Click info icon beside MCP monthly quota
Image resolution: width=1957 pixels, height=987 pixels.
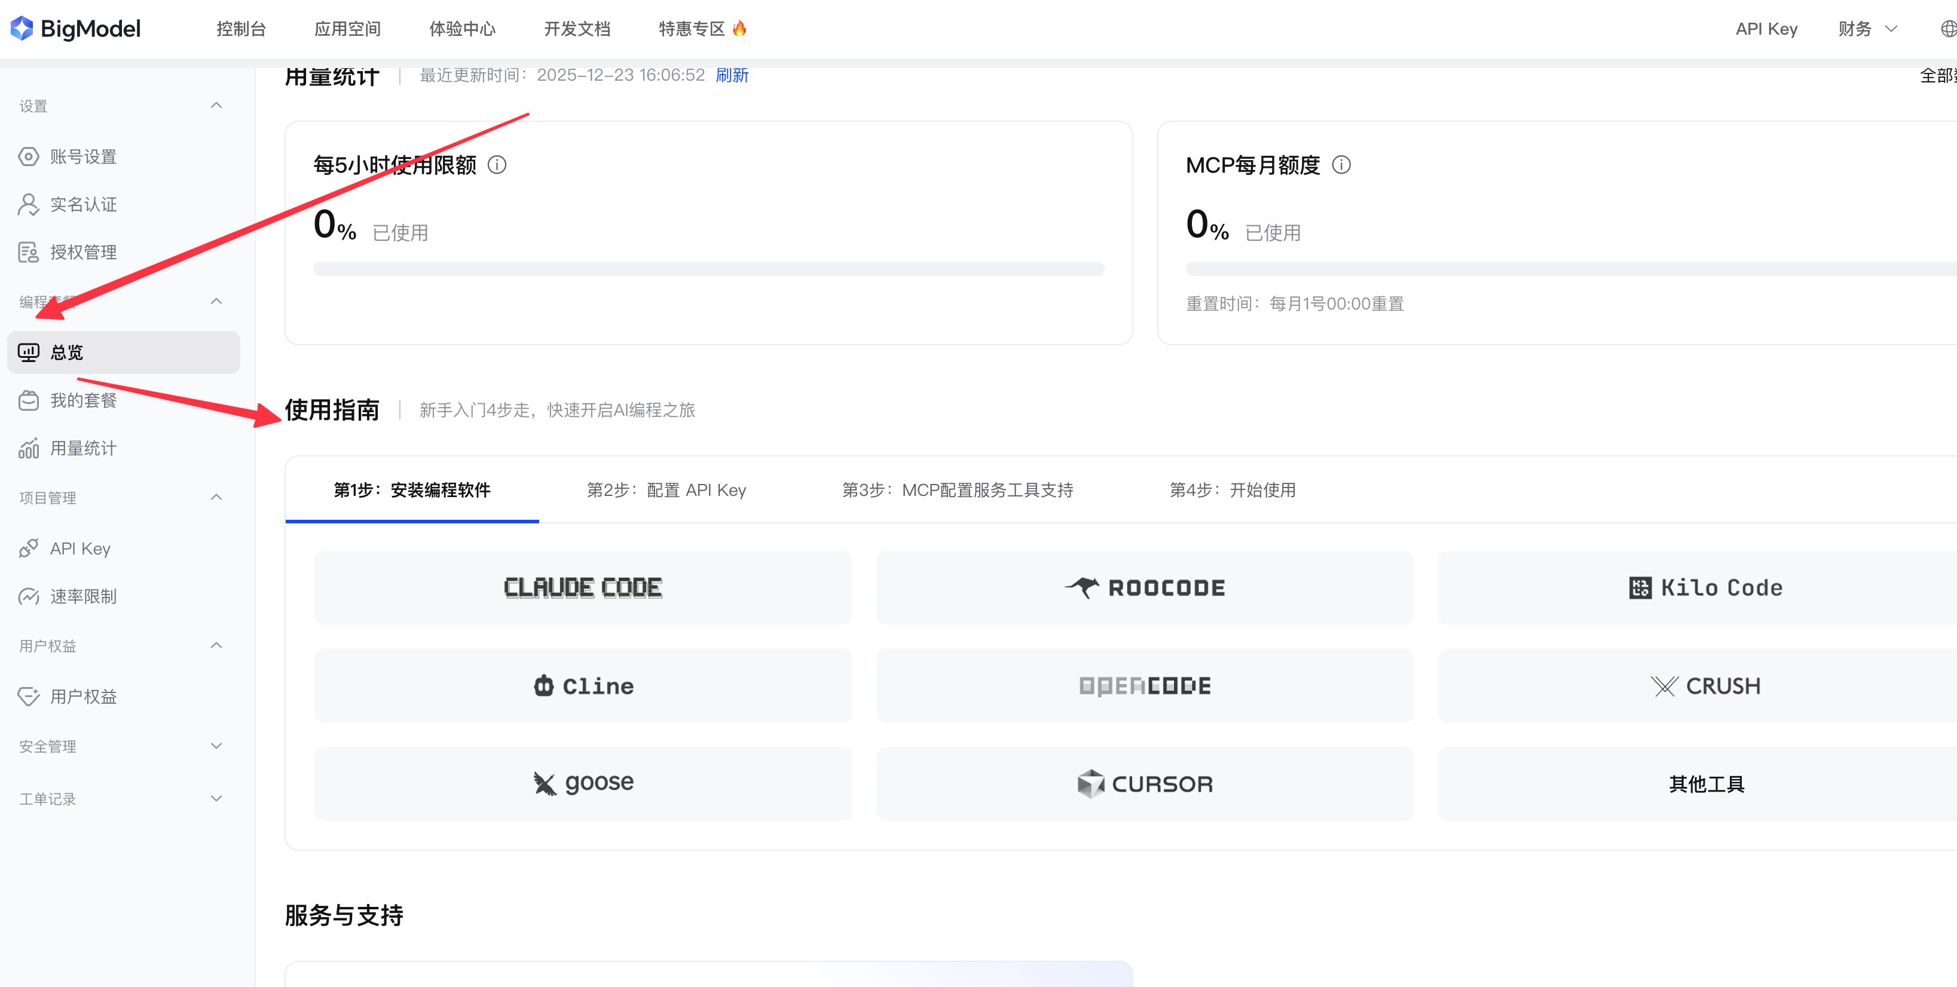(1341, 165)
